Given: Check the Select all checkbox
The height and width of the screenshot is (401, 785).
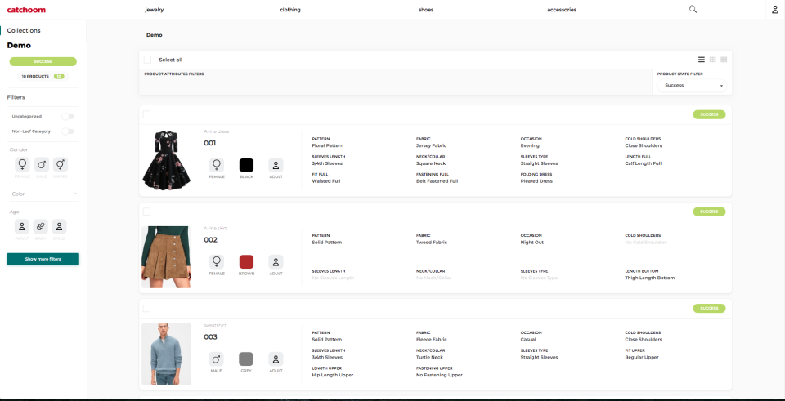Looking at the screenshot, I should click(x=147, y=60).
